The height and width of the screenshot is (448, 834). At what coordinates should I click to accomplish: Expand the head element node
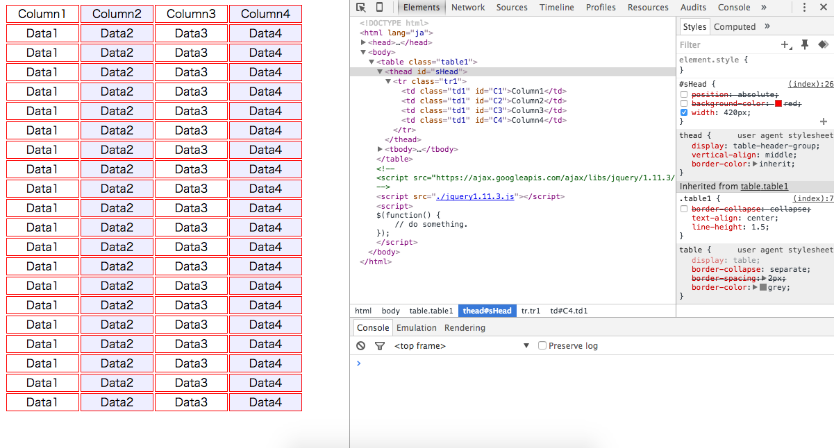[364, 43]
